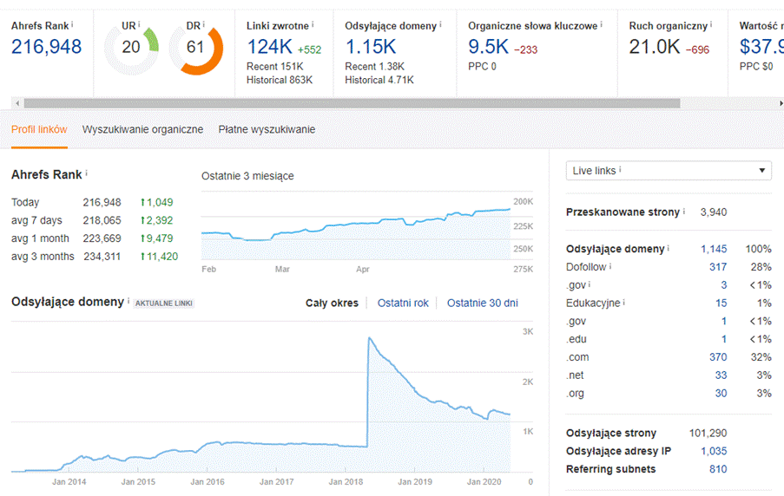784x496 pixels.
Task: Click info icon beside Live links
Action: pyautogui.click(x=620, y=169)
